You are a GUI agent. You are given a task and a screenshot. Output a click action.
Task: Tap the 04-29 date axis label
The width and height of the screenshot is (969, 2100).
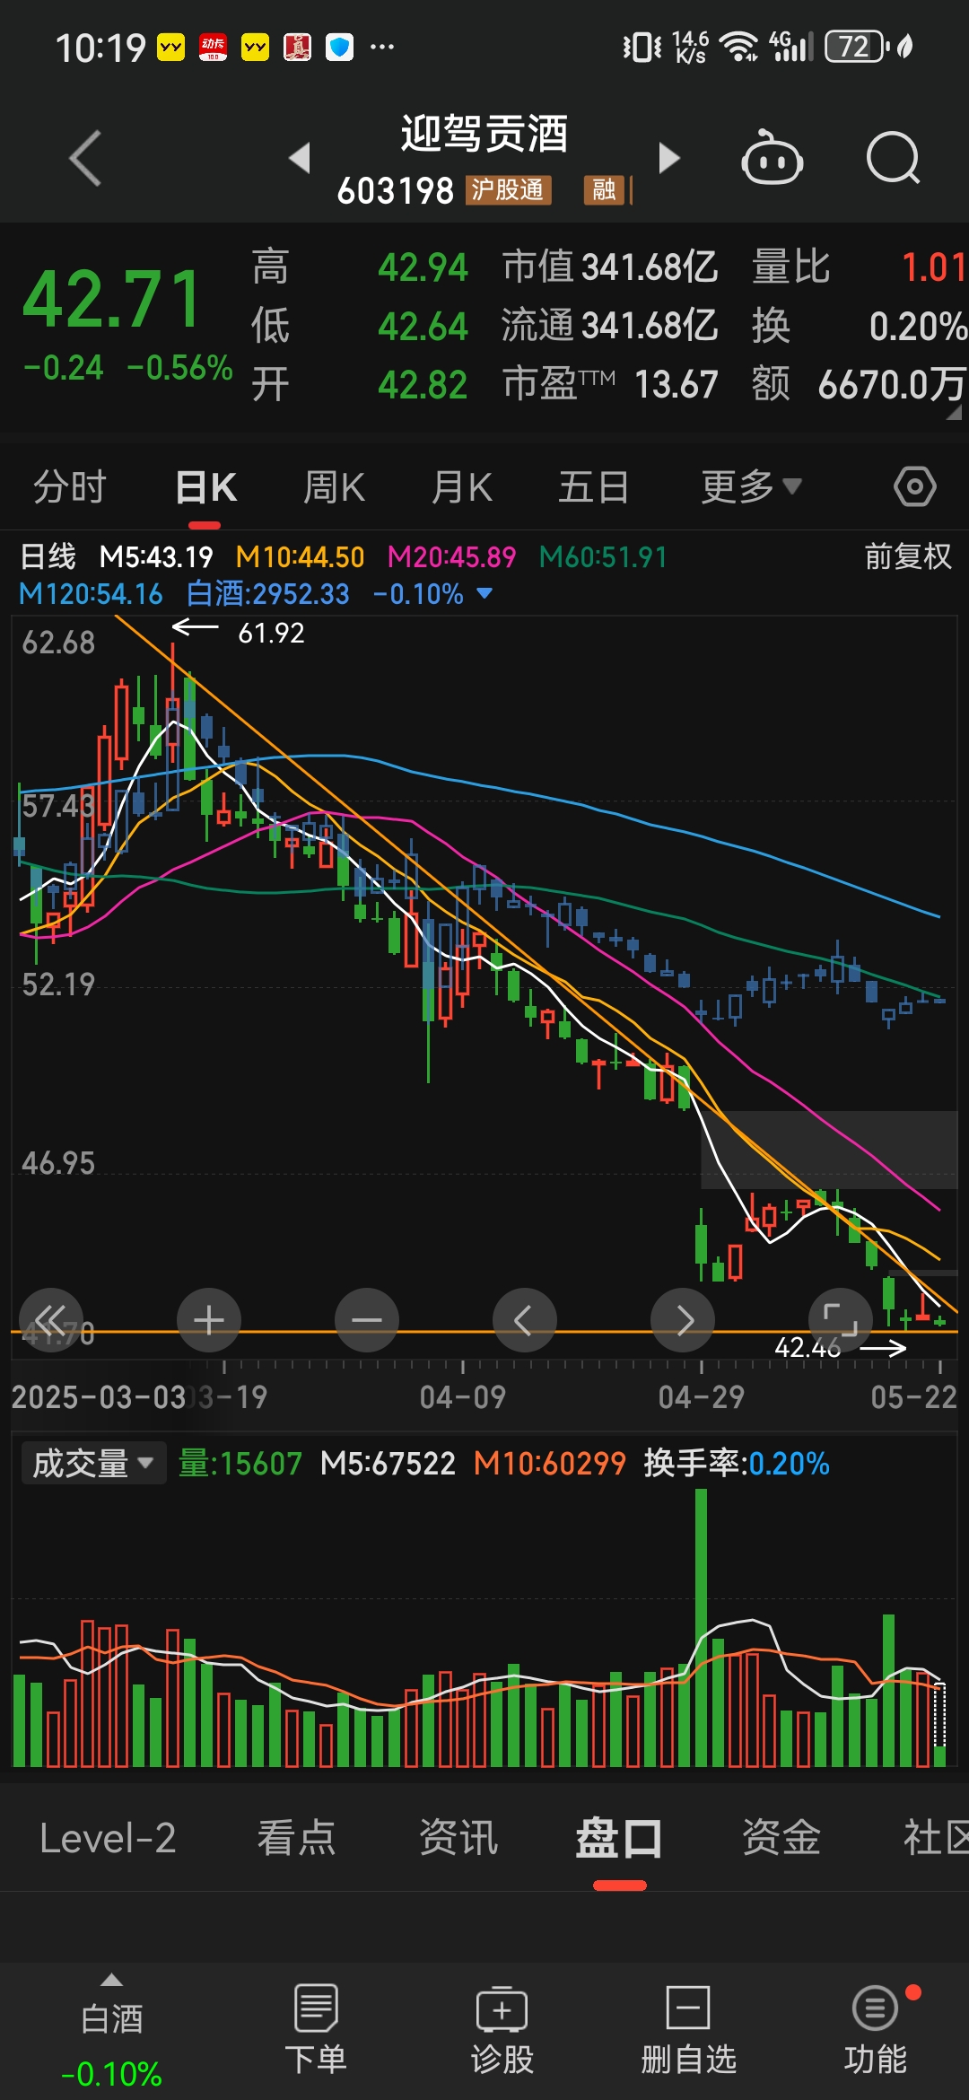point(701,1396)
